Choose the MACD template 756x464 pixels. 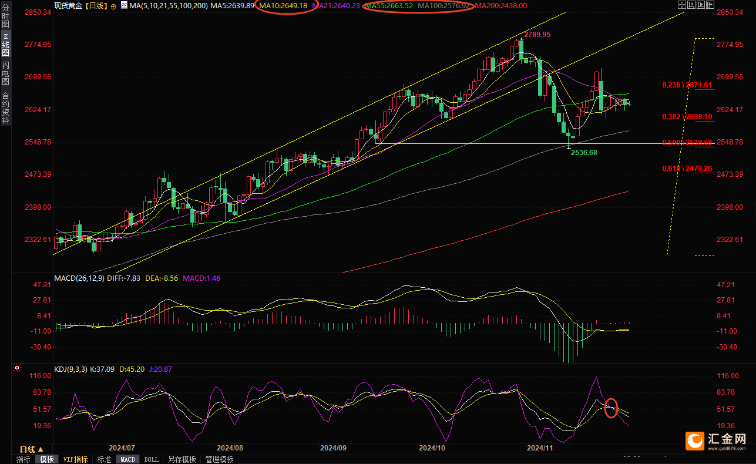127,459
